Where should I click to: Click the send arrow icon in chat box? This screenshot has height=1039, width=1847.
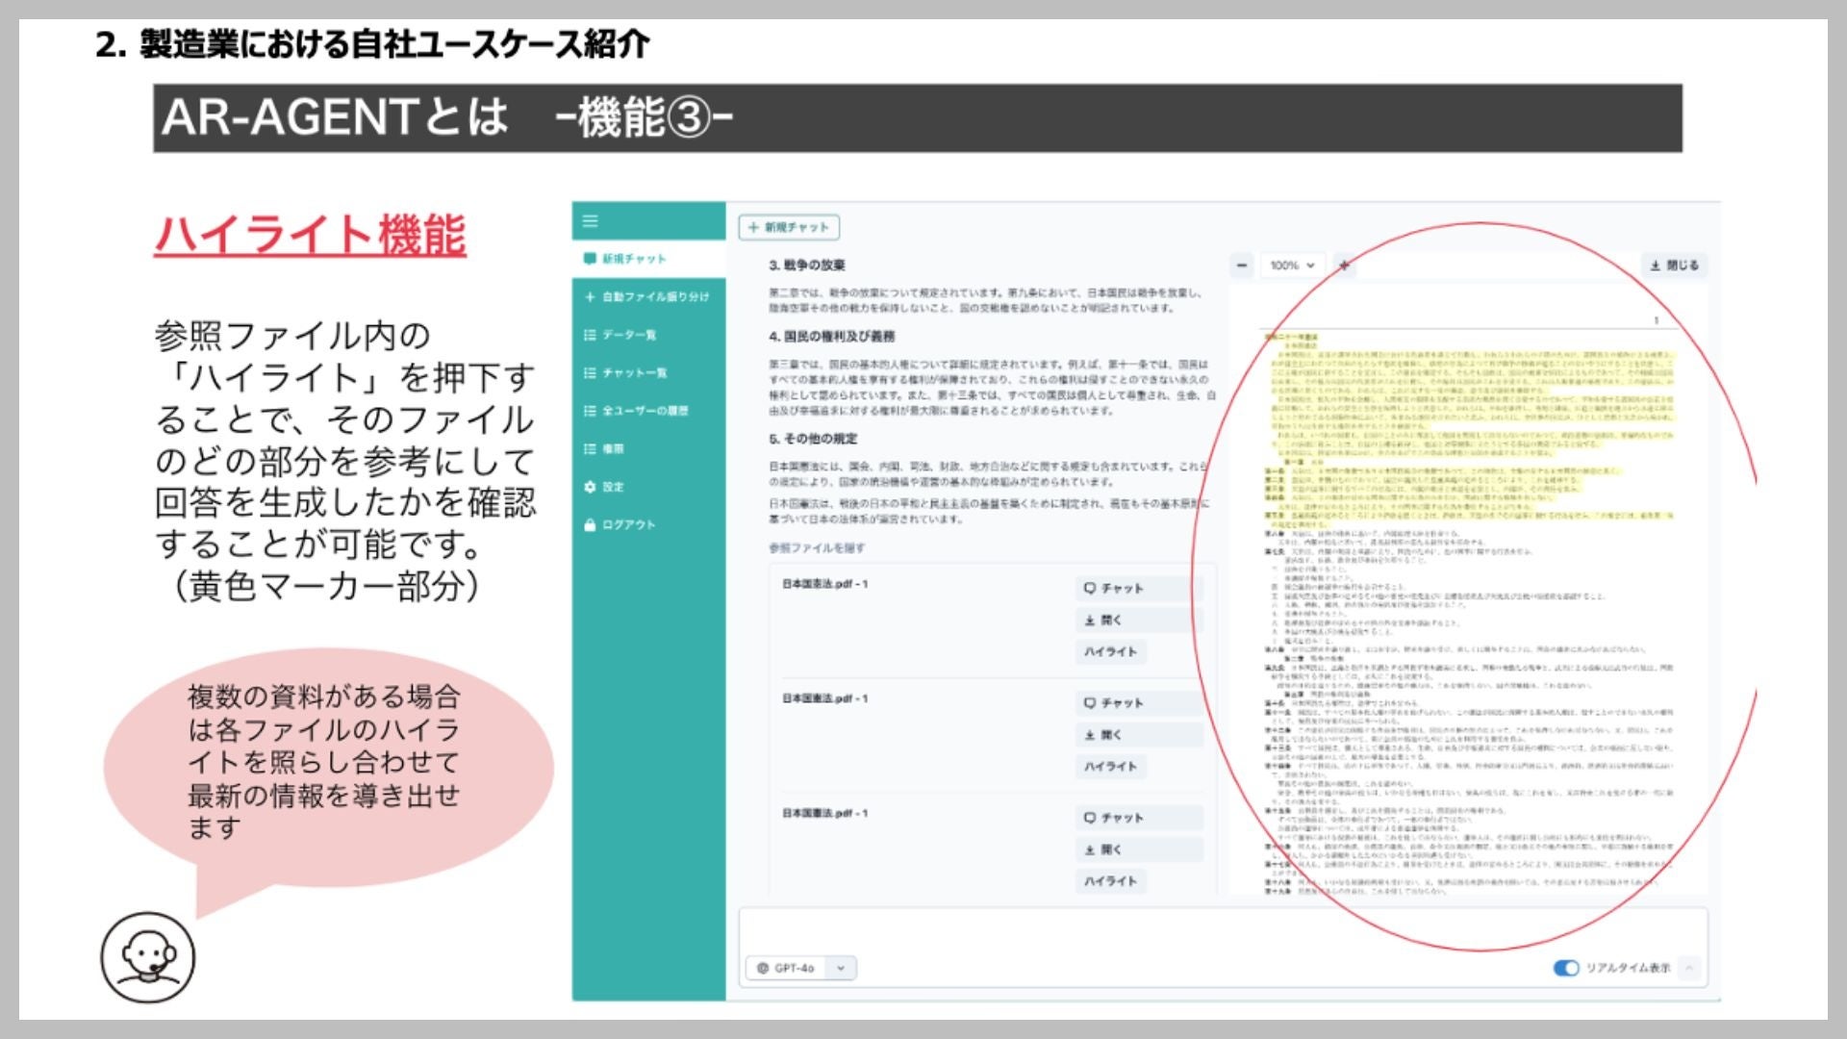(x=1689, y=968)
